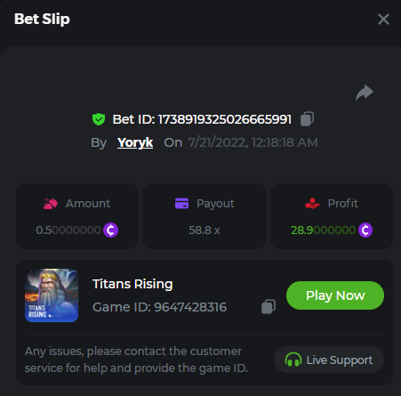Click the Game ID 9647428316 text
Image resolution: width=401 pixels, height=396 pixels.
click(x=159, y=307)
